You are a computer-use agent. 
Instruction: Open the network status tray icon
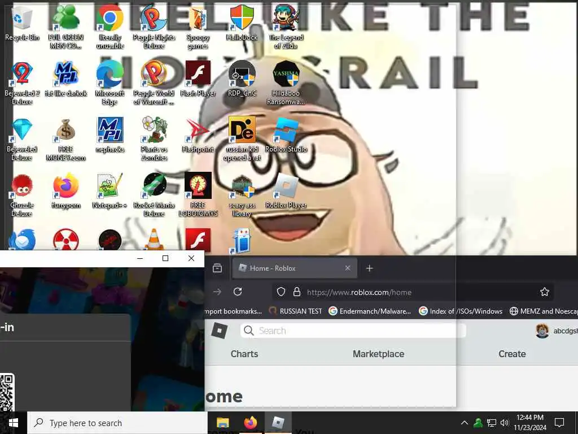point(492,423)
